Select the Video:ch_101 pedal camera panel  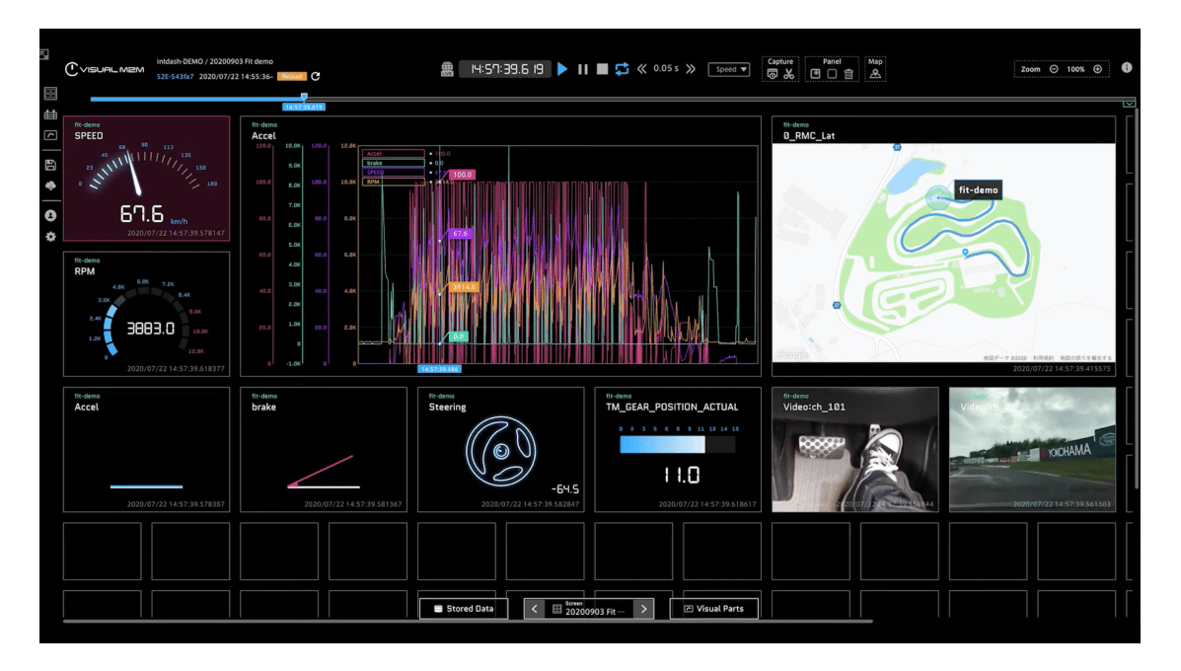pos(854,450)
